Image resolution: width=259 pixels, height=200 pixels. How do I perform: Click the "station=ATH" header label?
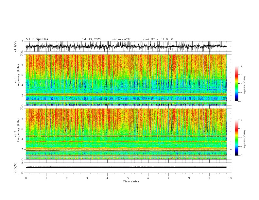coord(121,39)
